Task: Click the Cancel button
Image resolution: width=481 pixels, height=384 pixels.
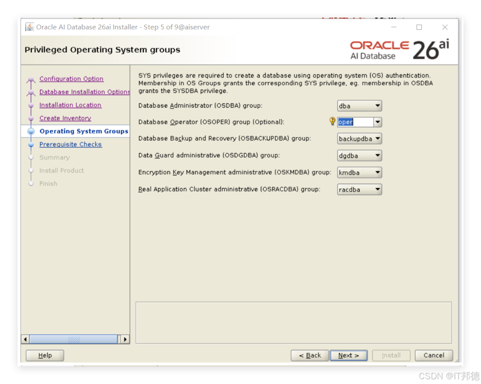Action: point(434,355)
